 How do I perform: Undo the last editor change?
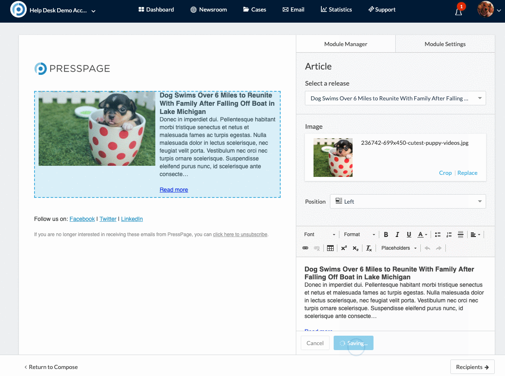tap(427, 248)
